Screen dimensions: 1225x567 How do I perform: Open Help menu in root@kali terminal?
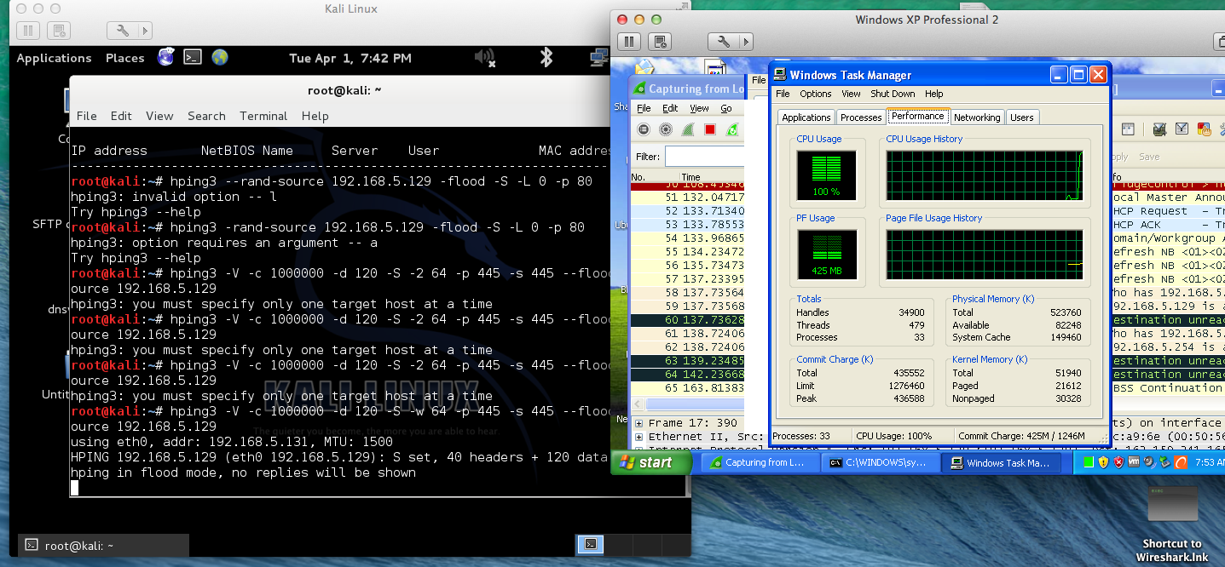[315, 116]
